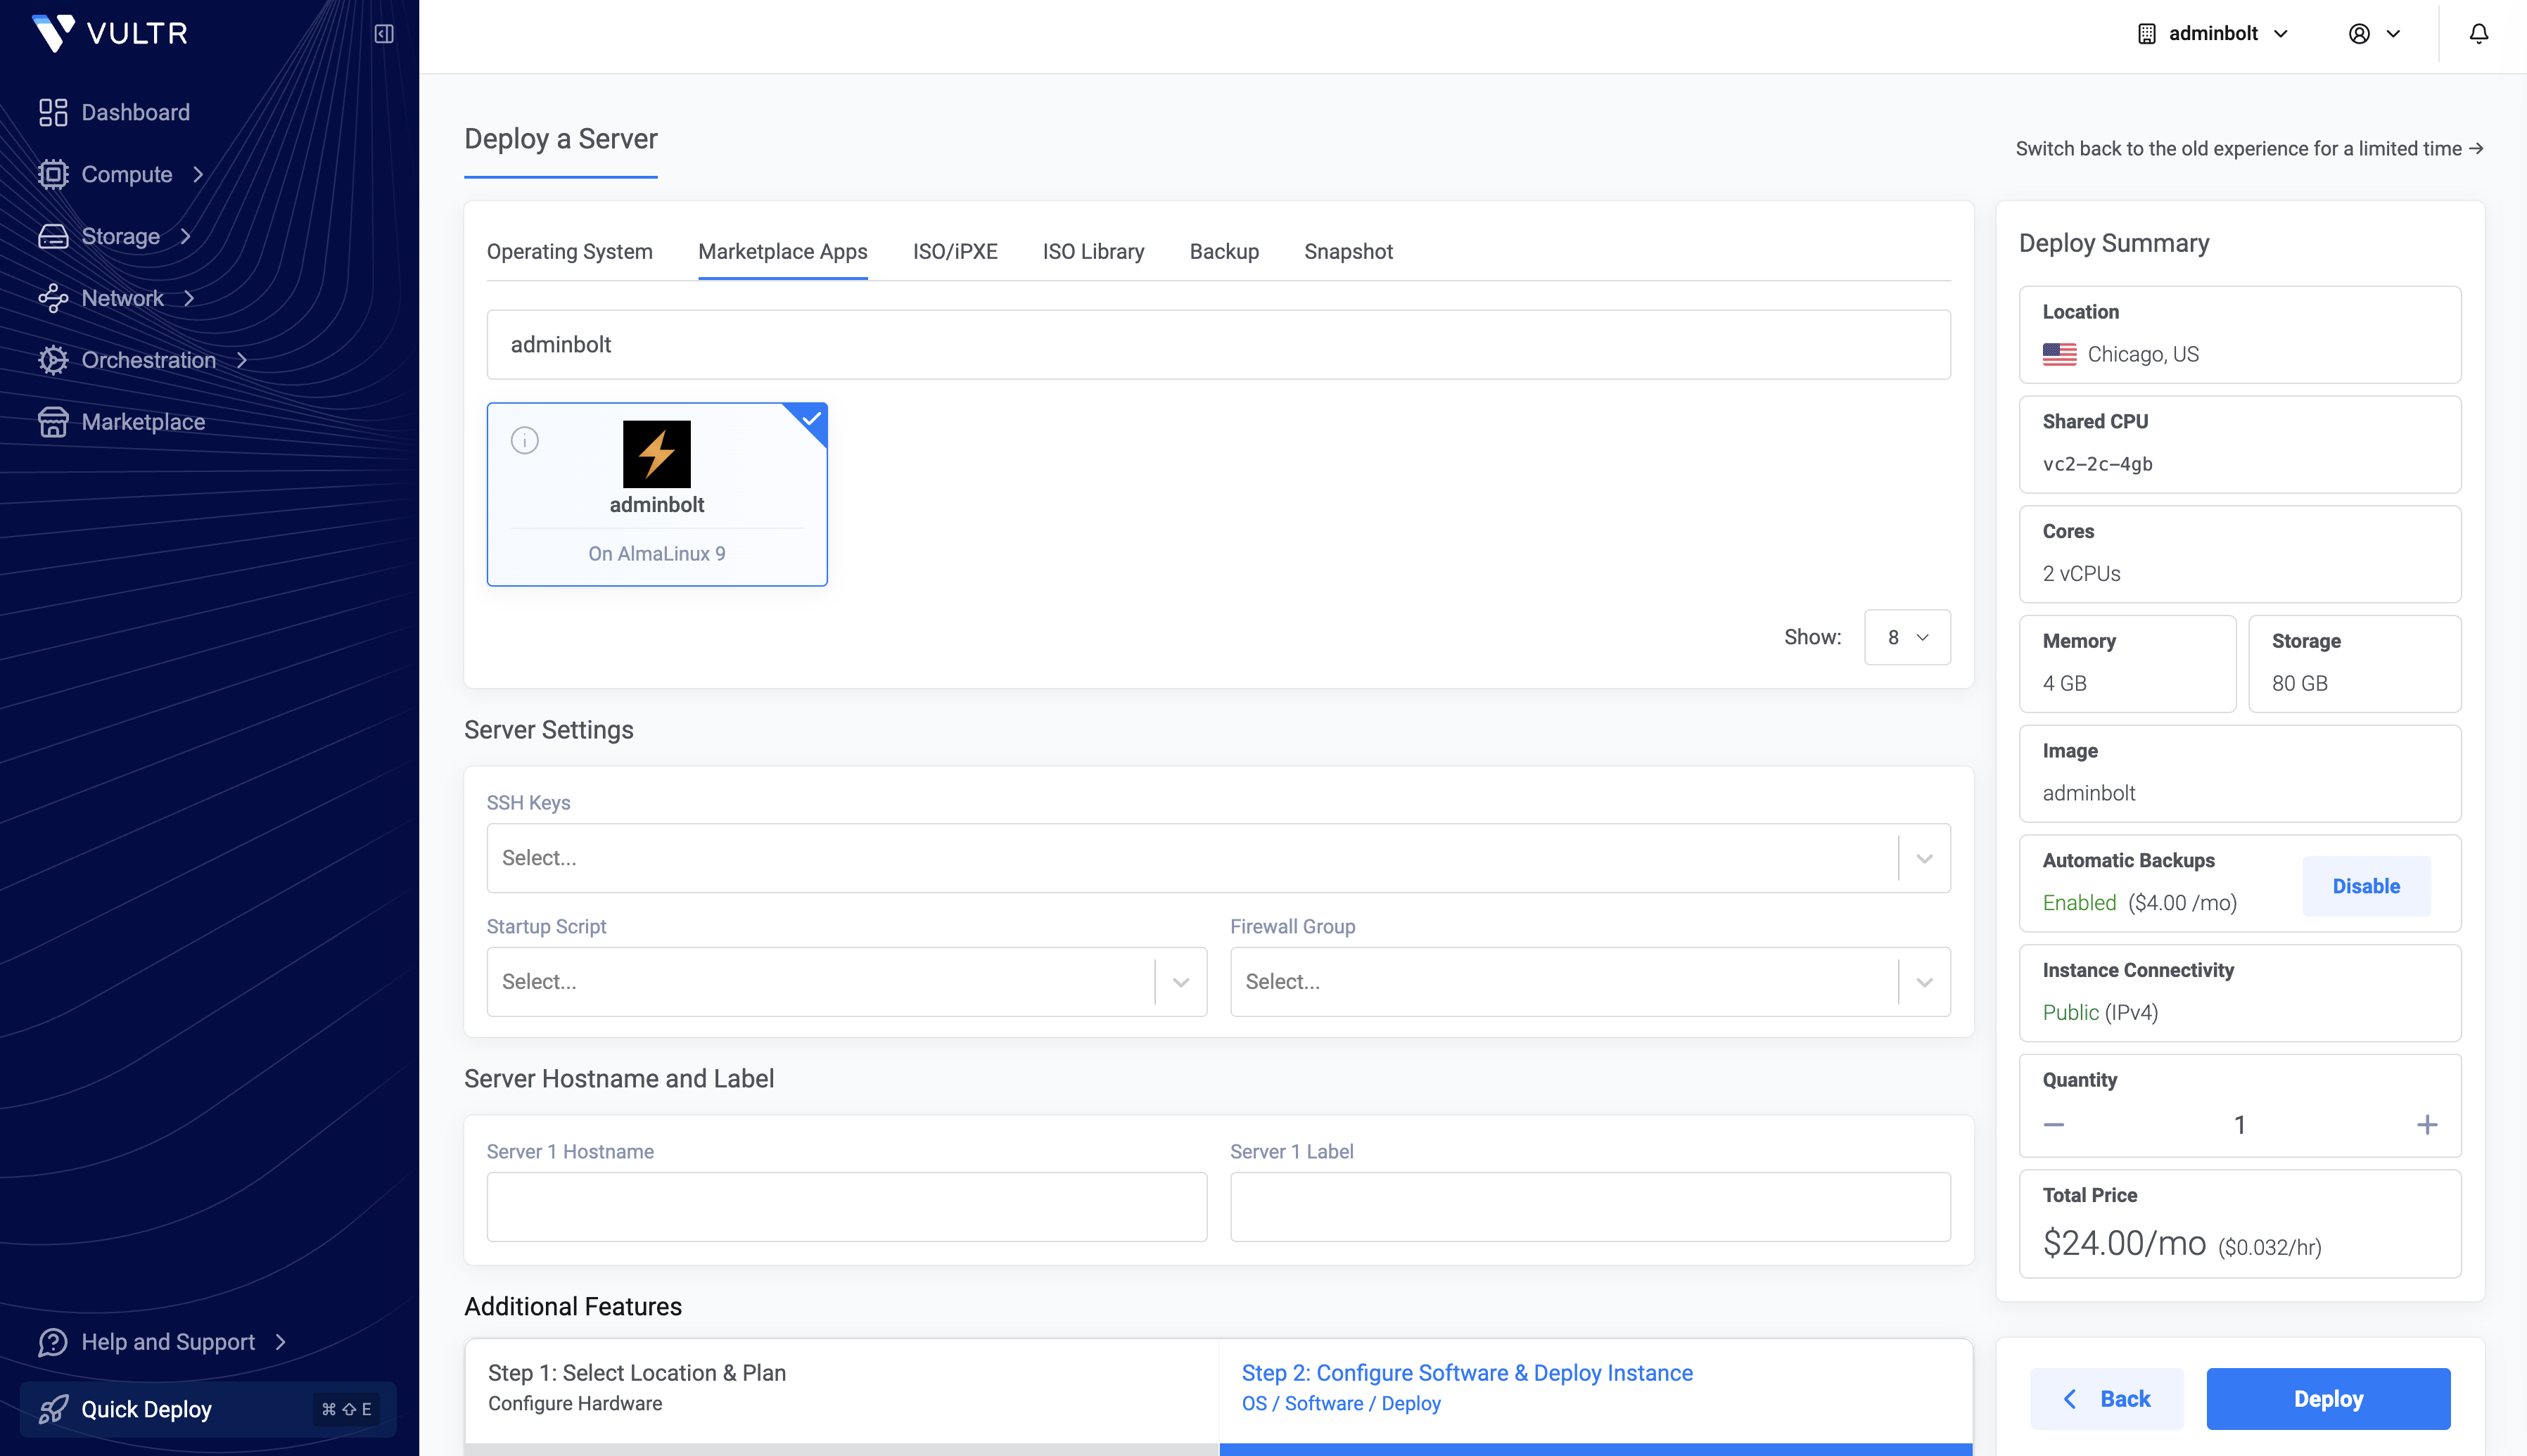The height and width of the screenshot is (1456, 2527).
Task: Change the Show count dropdown
Action: coord(1907,637)
